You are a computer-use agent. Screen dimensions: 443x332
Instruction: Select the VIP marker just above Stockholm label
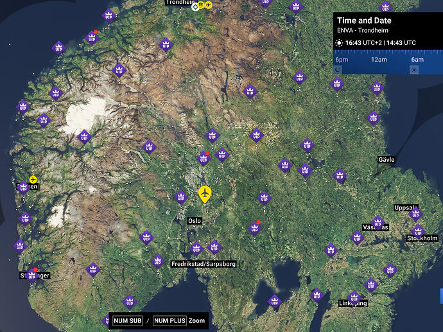click(x=419, y=232)
